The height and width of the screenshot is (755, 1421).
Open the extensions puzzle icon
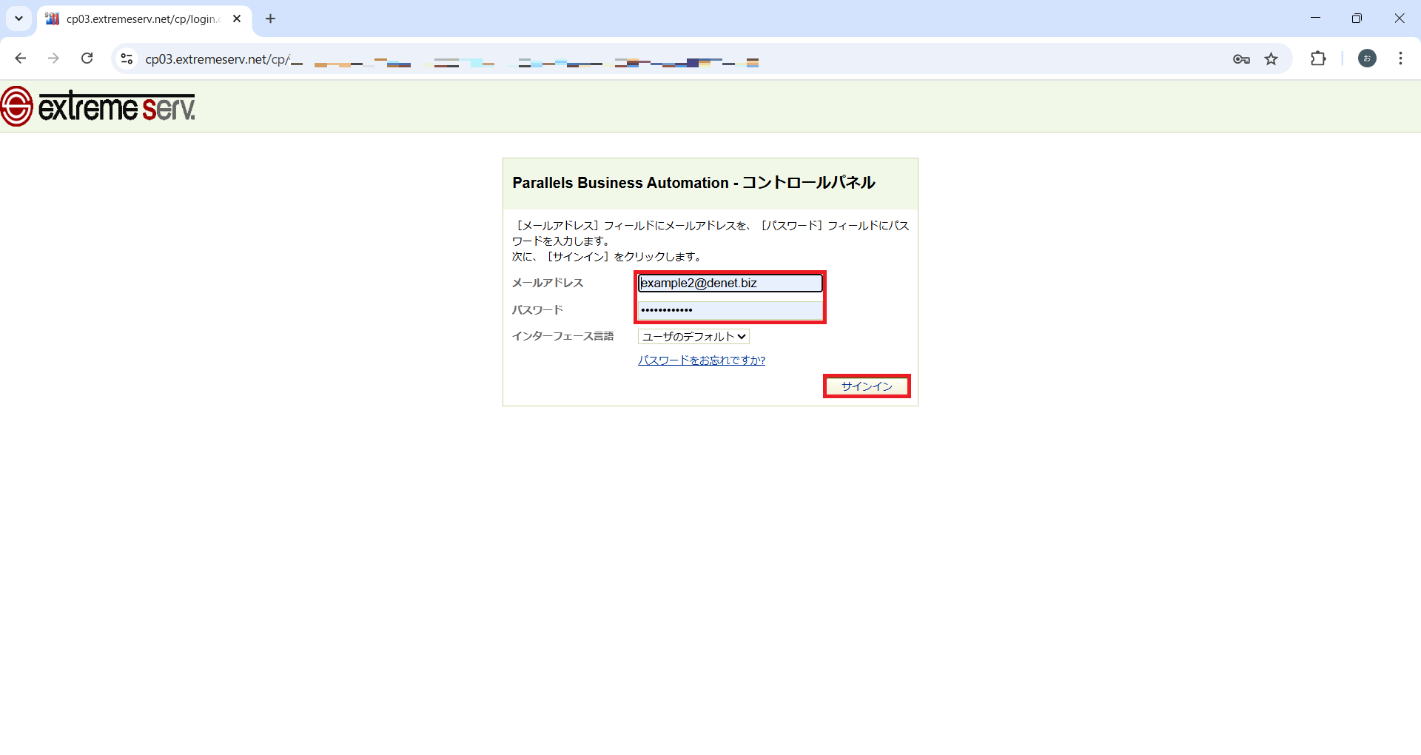1318,58
